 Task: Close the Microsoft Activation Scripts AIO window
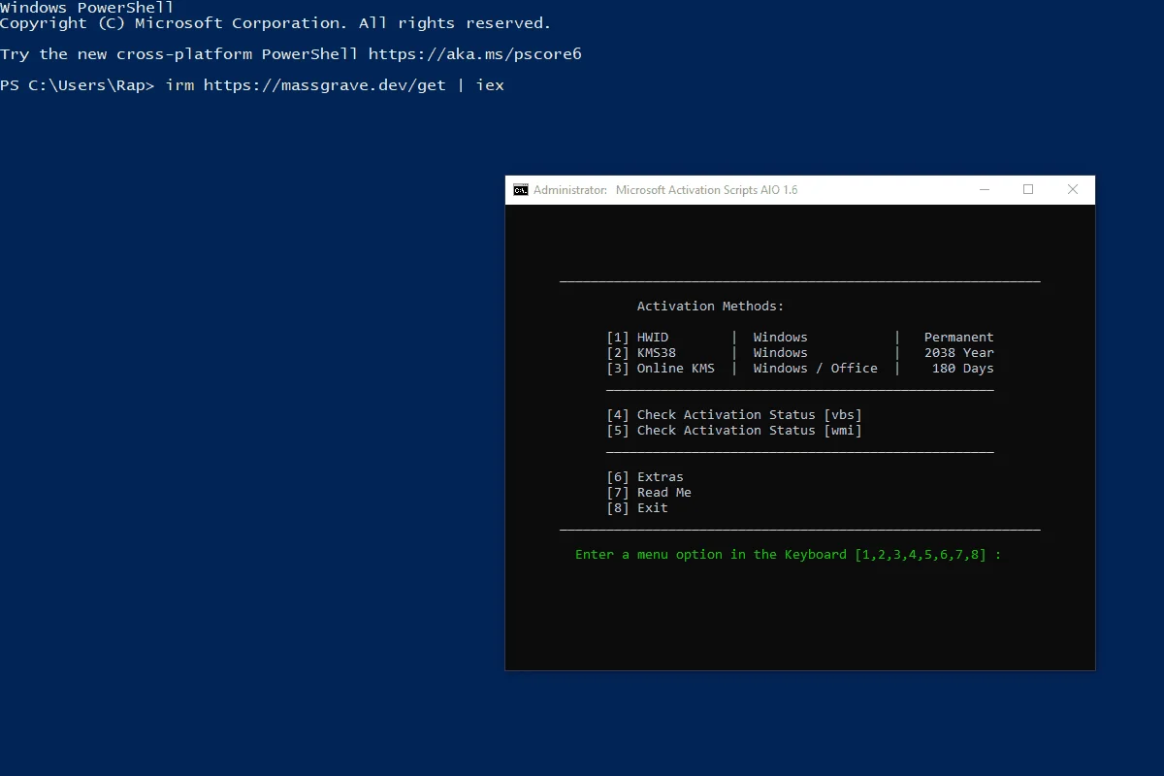[x=1073, y=190]
